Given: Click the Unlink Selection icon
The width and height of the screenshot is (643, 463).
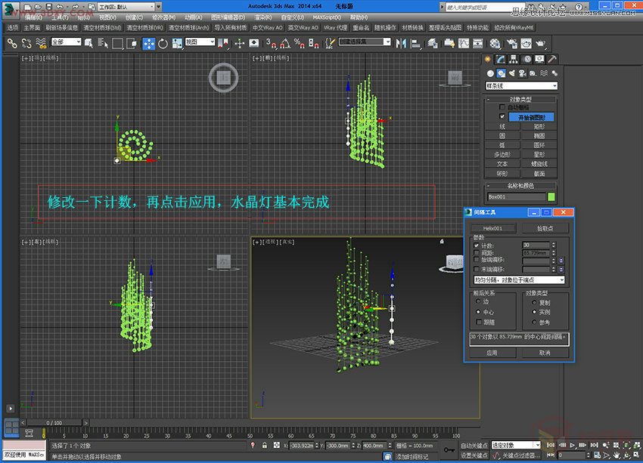Looking at the screenshot, I should [x=26, y=43].
